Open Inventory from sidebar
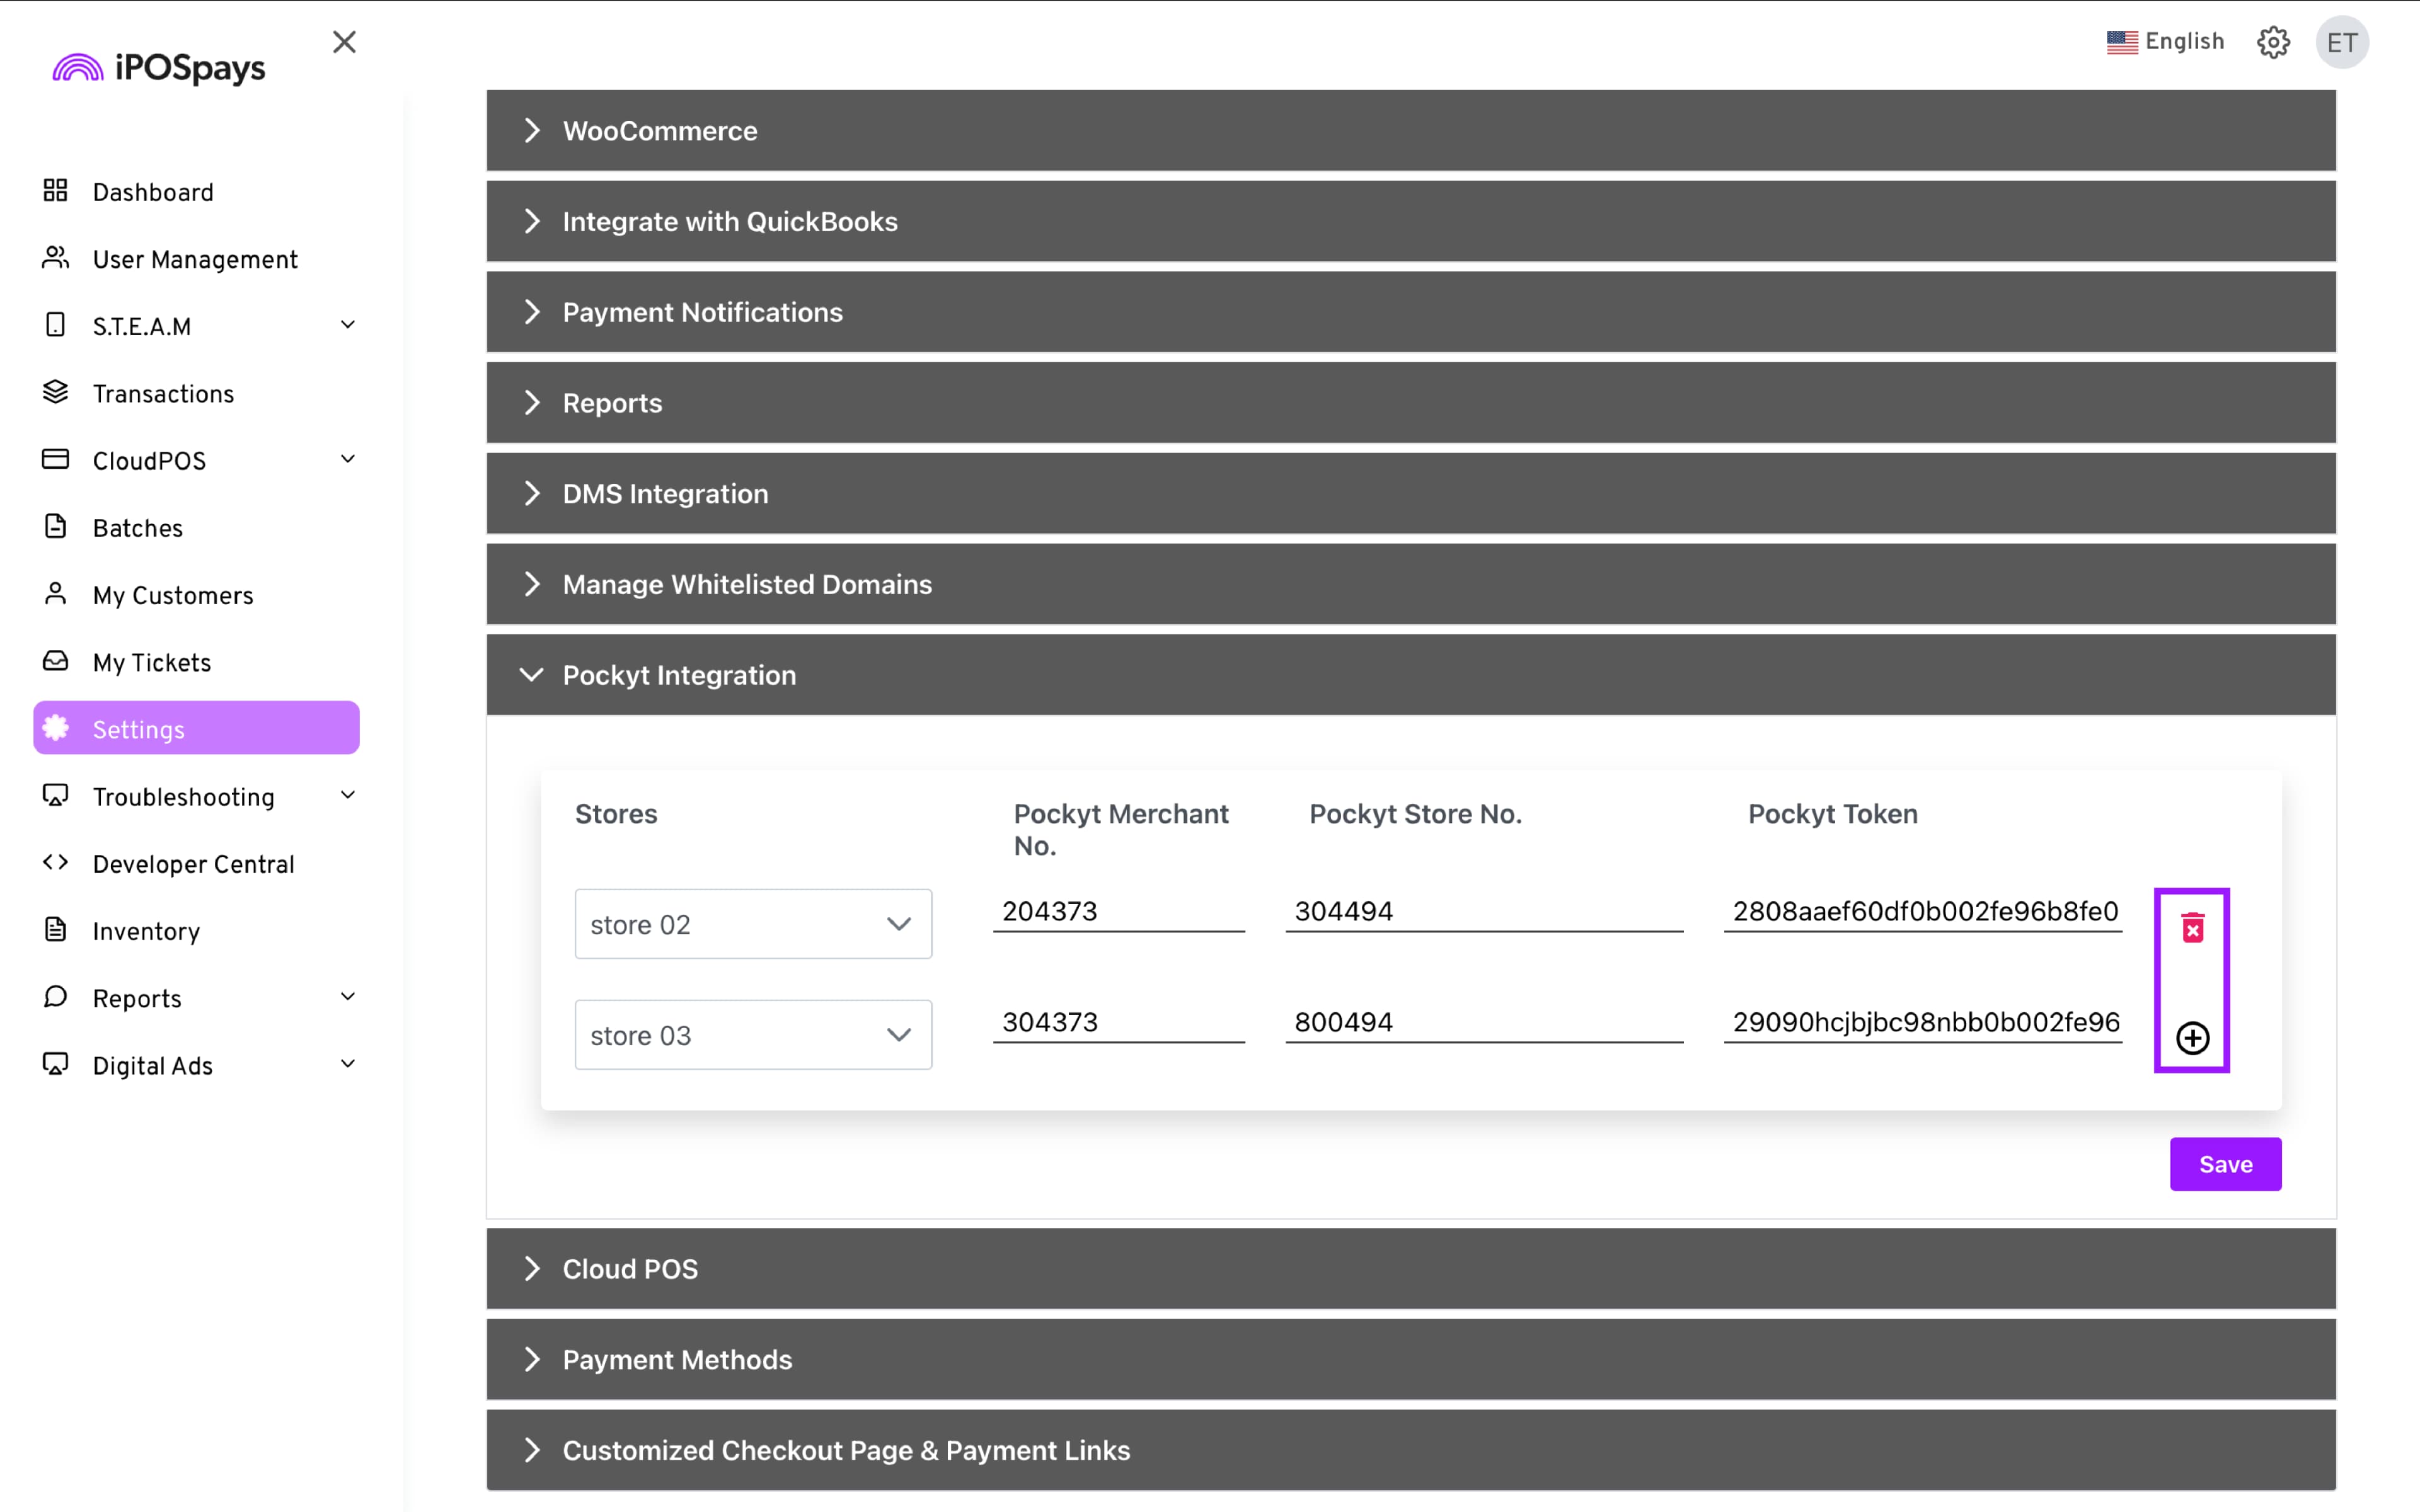2420x1512 pixels. [x=146, y=931]
